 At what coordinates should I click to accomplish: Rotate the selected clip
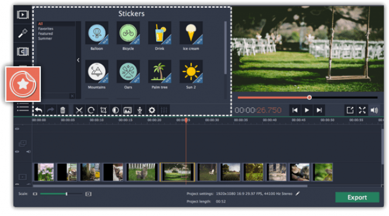click(x=91, y=110)
